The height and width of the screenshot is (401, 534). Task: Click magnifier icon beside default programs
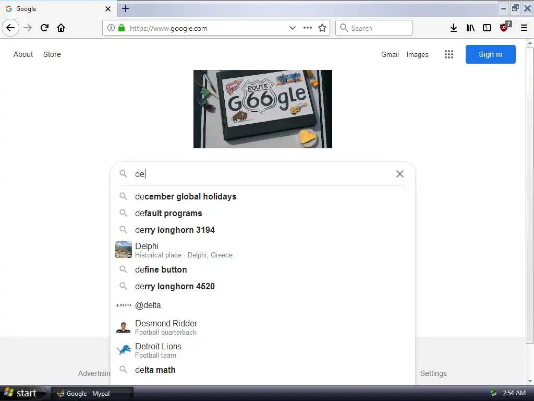point(123,213)
